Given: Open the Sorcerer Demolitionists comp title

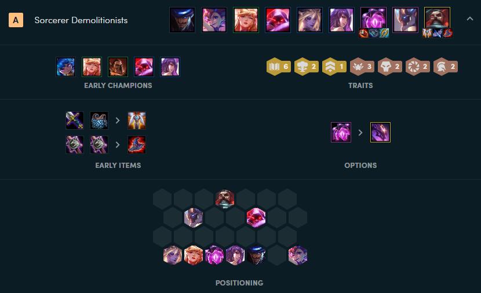Looking at the screenshot, I should pyautogui.click(x=81, y=20).
